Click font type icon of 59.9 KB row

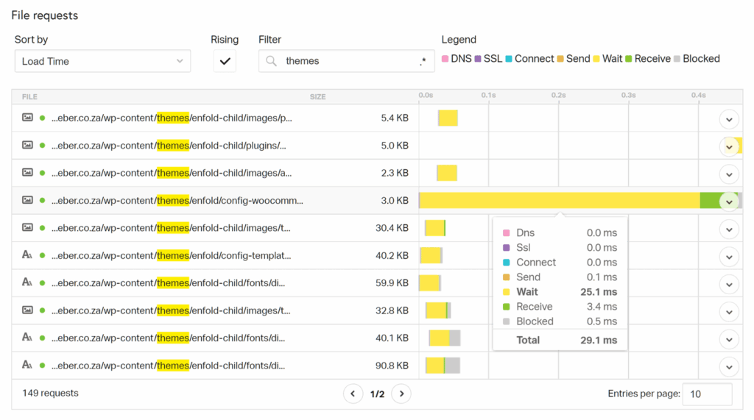[x=27, y=282]
